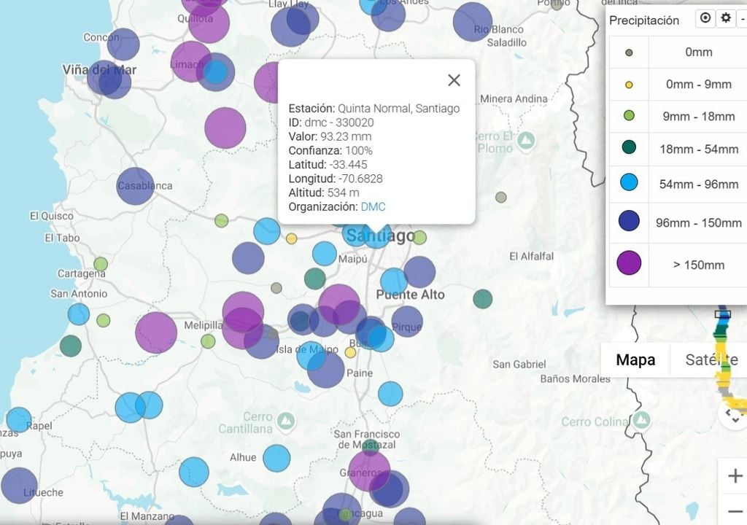Collapse the Precipitación legend panel
The height and width of the screenshot is (525, 747).
[x=743, y=18]
